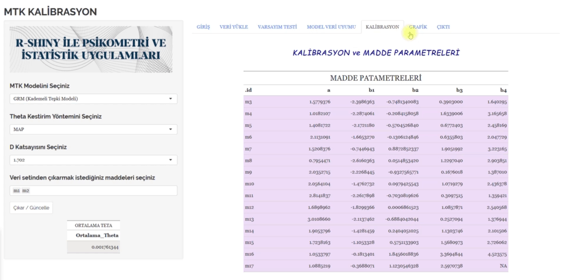Click the b2 column header
Viewport: 563px width, 280px height.
[x=415, y=91]
